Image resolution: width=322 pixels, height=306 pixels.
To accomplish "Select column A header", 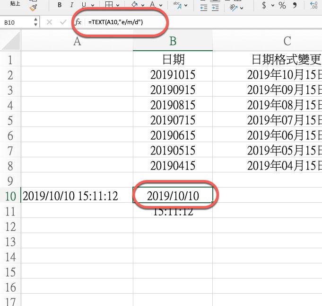I will pyautogui.click(x=77, y=41).
